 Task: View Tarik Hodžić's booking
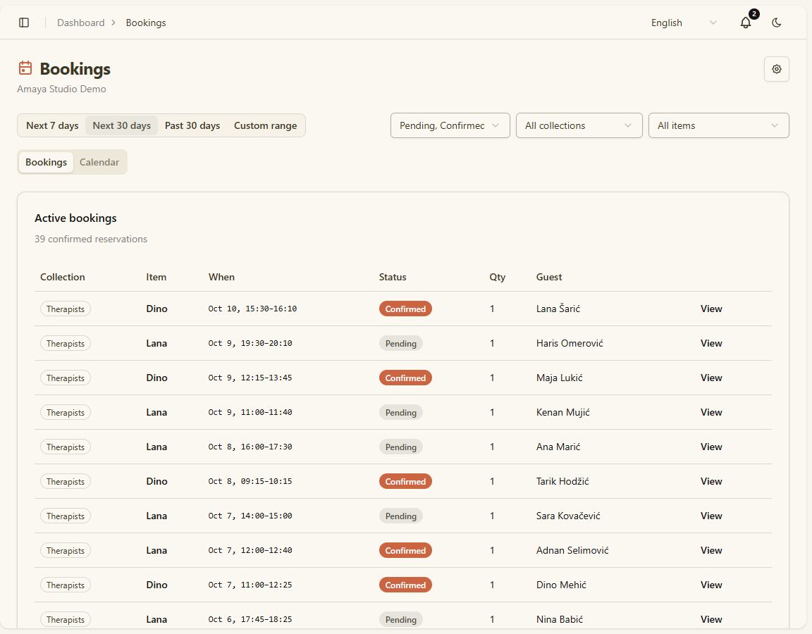(711, 481)
